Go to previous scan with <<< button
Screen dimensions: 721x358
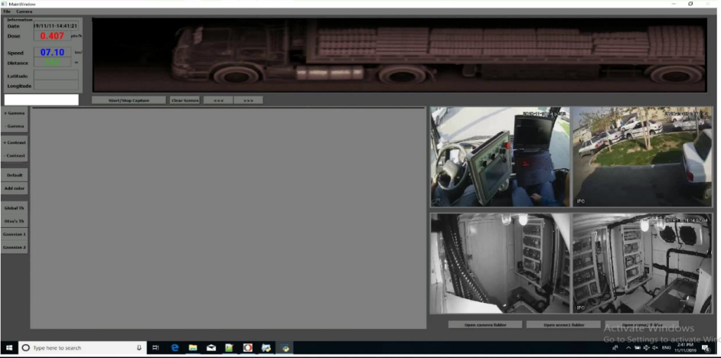(x=218, y=100)
